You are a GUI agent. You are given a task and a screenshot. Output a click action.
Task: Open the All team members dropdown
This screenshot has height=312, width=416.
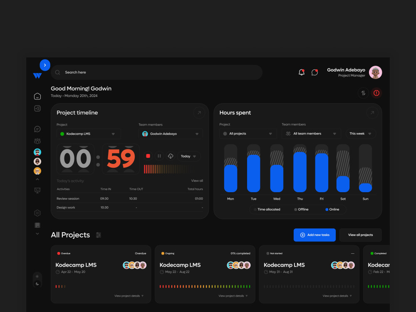(311, 134)
